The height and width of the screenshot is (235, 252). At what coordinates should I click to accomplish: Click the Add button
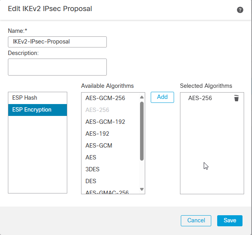point(162,97)
